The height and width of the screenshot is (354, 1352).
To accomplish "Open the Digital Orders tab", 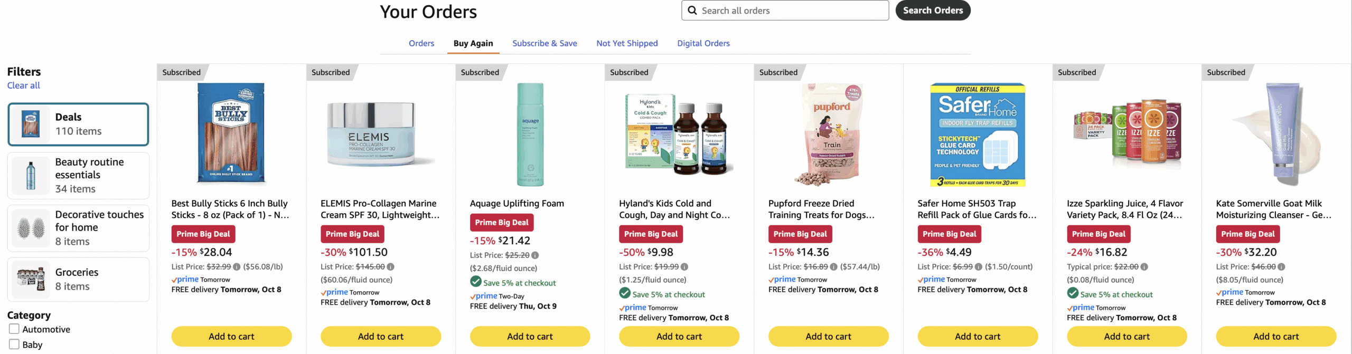I will pyautogui.click(x=703, y=43).
